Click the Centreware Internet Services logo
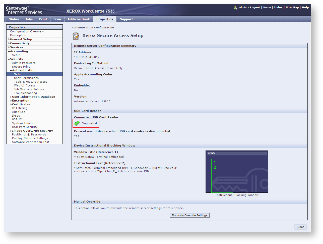The height and width of the screenshot is (244, 323). [x=24, y=10]
